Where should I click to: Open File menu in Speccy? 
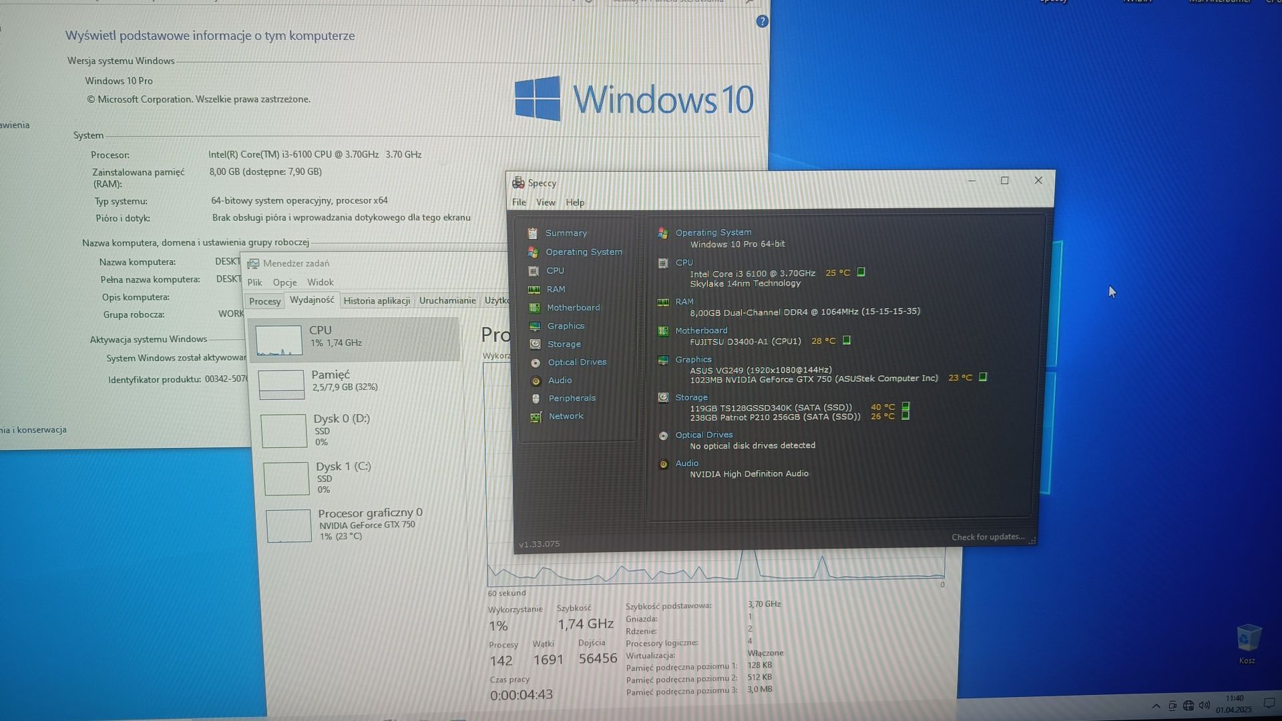coord(519,202)
